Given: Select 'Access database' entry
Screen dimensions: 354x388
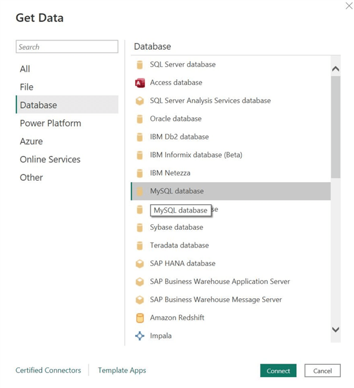Looking at the screenshot, I should [x=176, y=82].
